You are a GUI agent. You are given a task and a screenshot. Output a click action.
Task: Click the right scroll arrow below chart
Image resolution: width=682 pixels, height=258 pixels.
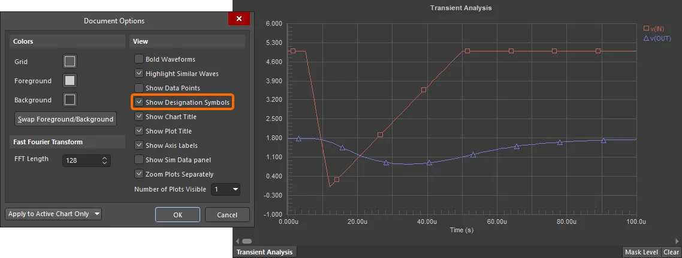coord(676,241)
